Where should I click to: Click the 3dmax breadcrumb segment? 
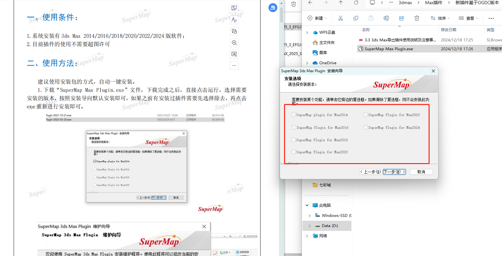click(405, 3)
